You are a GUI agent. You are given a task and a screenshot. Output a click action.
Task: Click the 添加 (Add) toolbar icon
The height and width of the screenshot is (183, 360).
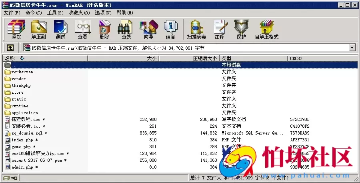16,29
